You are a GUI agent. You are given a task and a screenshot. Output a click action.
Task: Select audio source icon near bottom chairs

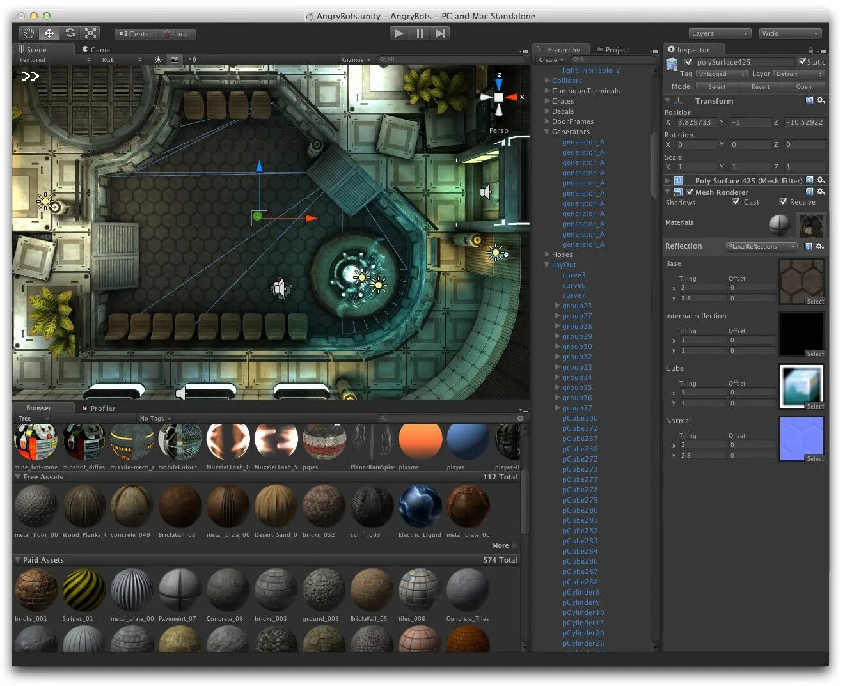[280, 288]
